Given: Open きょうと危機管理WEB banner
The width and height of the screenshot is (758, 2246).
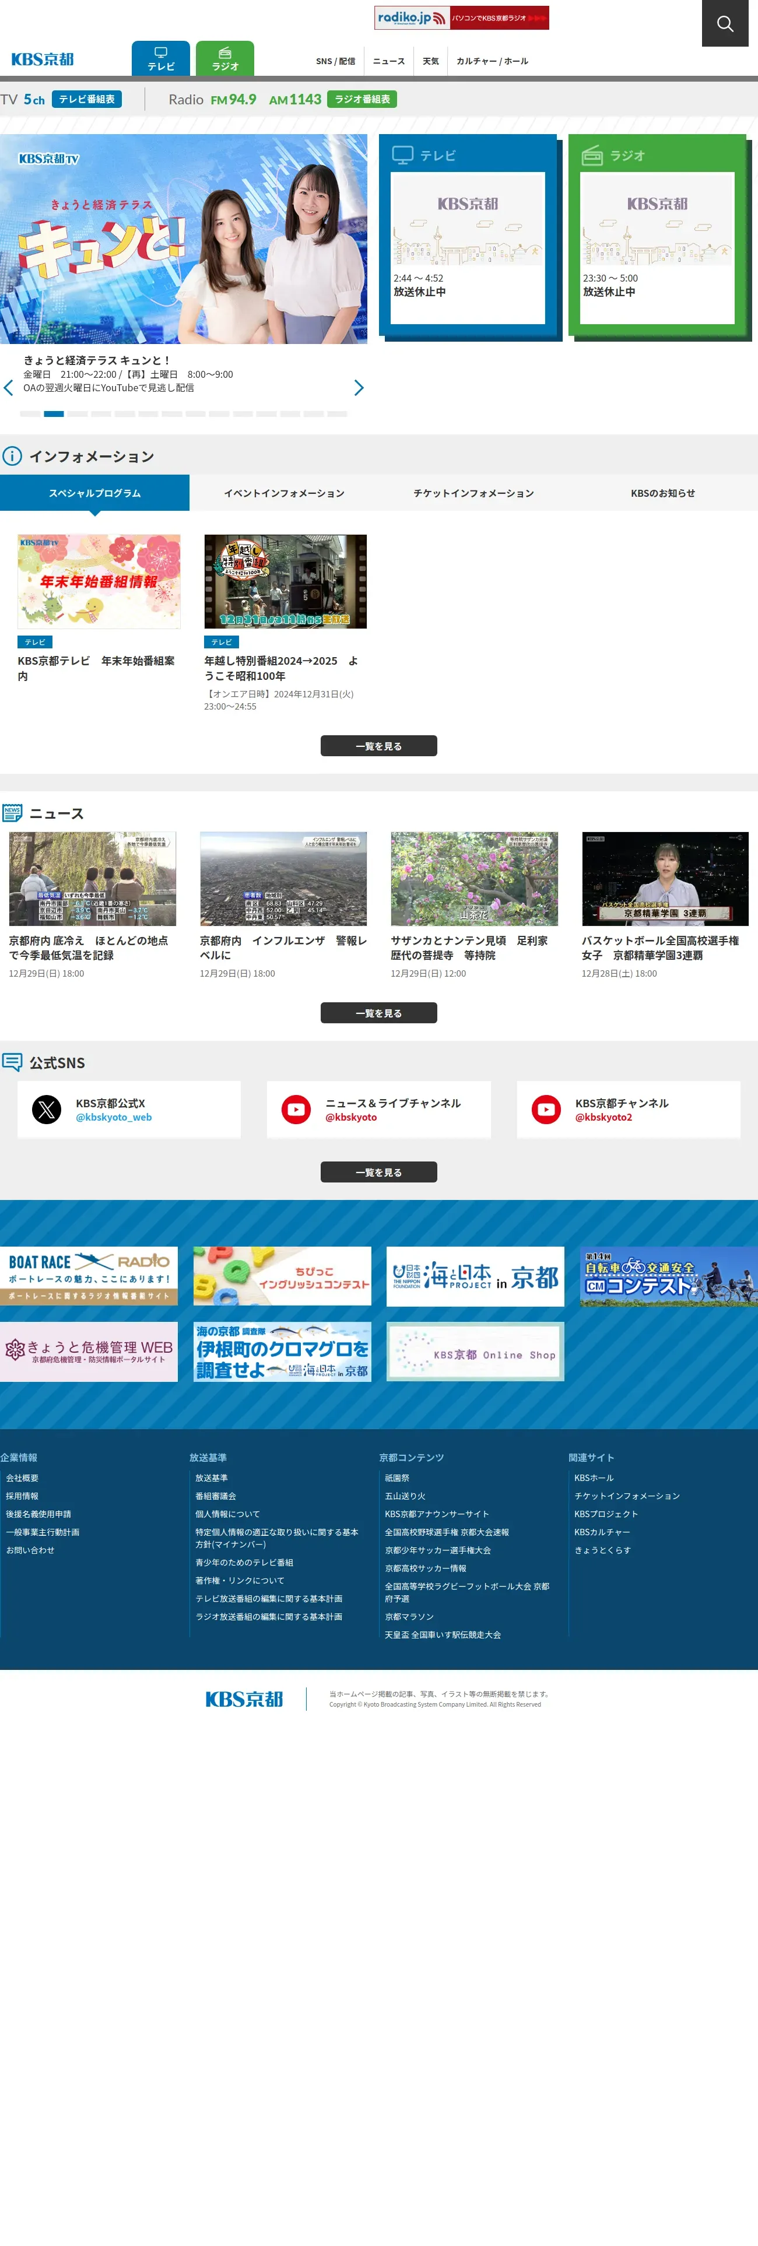Looking at the screenshot, I should (x=89, y=1352).
